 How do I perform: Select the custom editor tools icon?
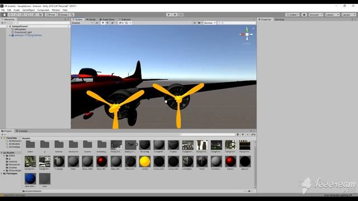click(x=40, y=15)
